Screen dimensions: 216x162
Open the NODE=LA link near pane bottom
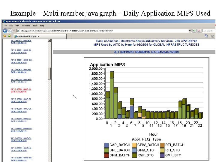[x=21, y=149]
